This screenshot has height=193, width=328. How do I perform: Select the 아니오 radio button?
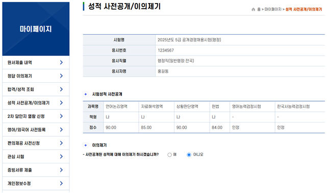click(x=189, y=155)
